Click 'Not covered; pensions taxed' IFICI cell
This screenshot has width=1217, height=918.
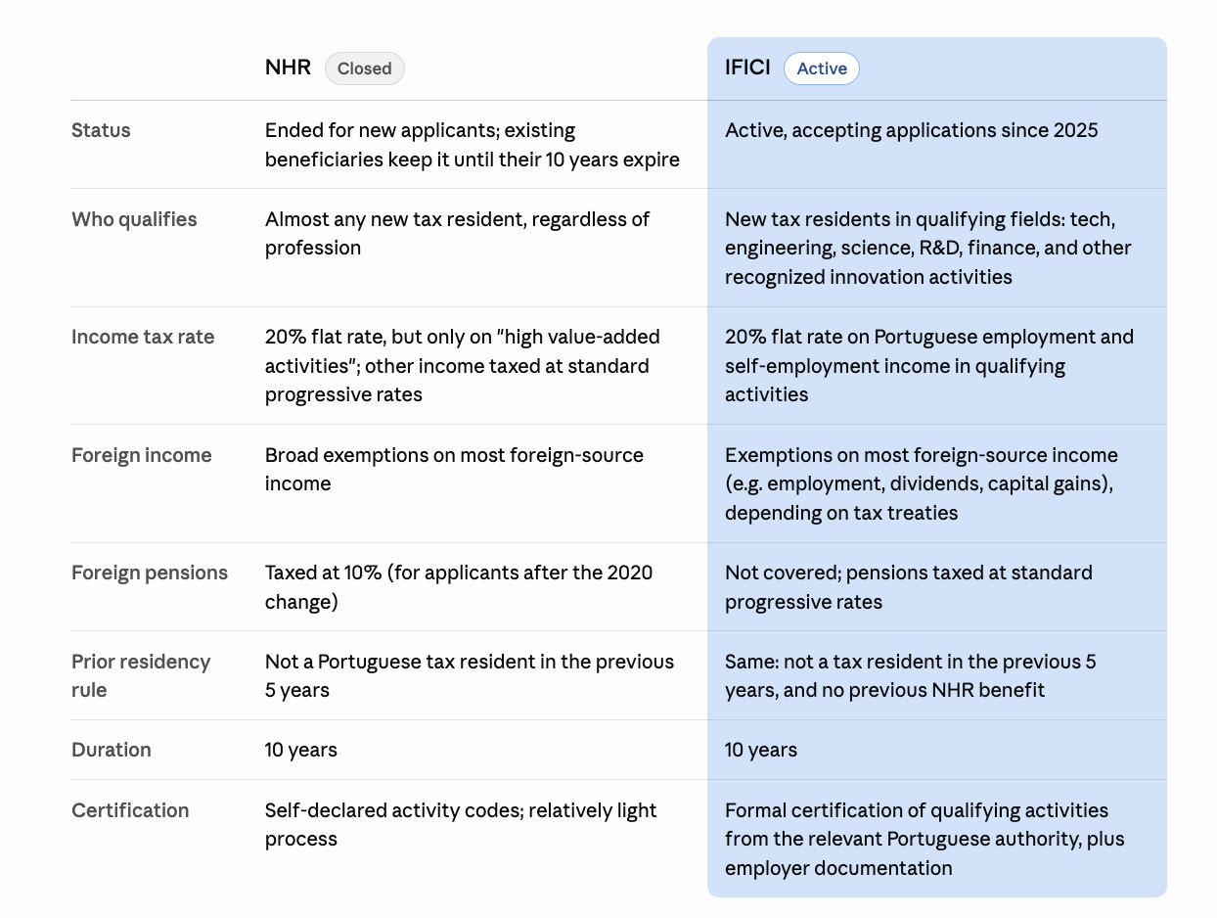point(909,587)
